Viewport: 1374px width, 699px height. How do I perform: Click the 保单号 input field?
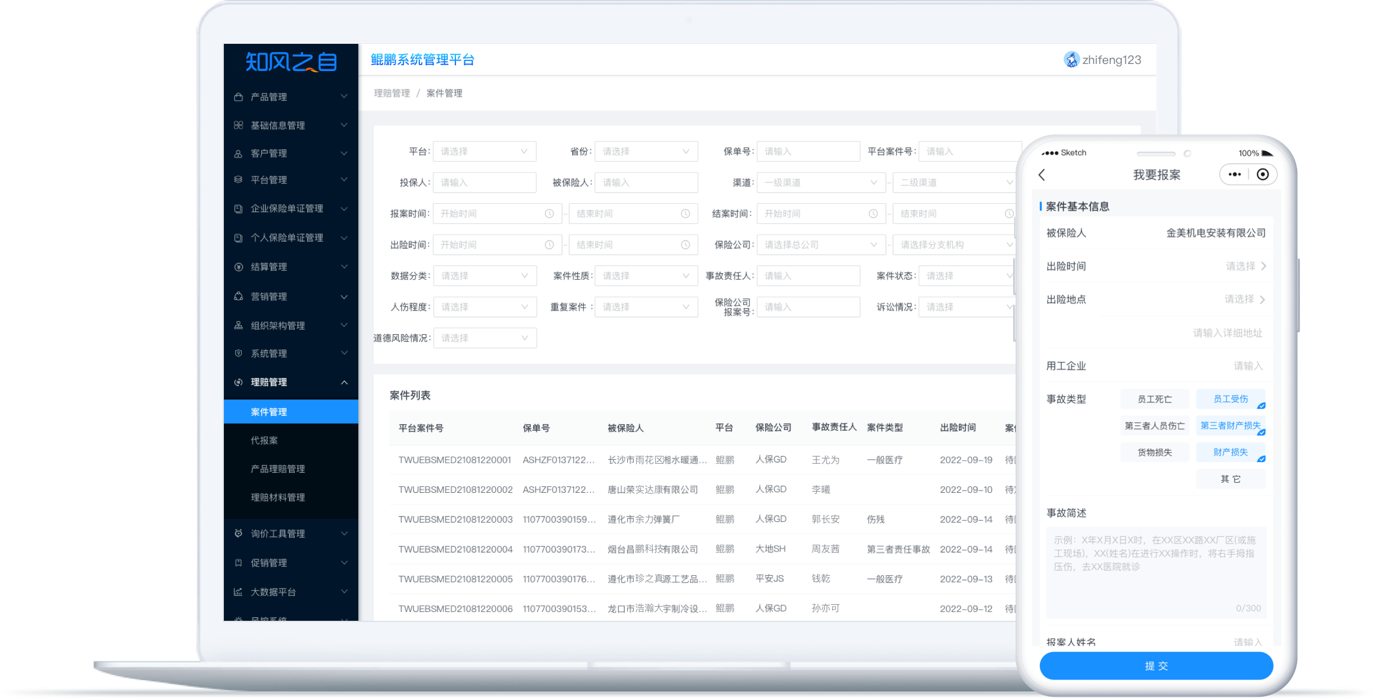tap(808, 152)
